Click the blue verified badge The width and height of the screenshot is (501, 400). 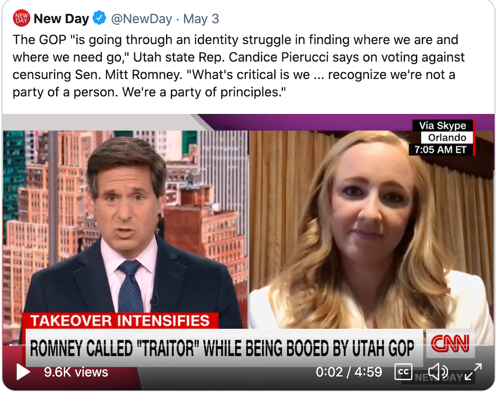[99, 18]
